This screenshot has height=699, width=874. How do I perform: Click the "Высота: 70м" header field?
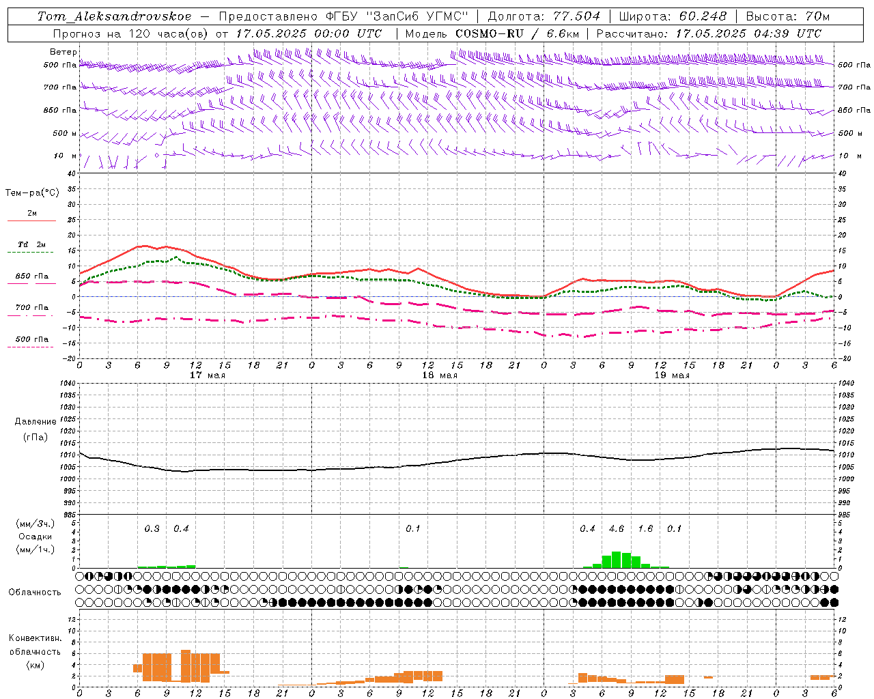pos(788,16)
